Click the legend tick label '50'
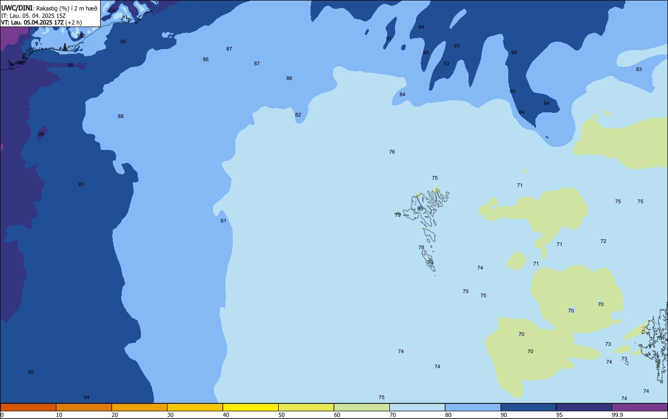The width and height of the screenshot is (668, 419). click(282, 415)
